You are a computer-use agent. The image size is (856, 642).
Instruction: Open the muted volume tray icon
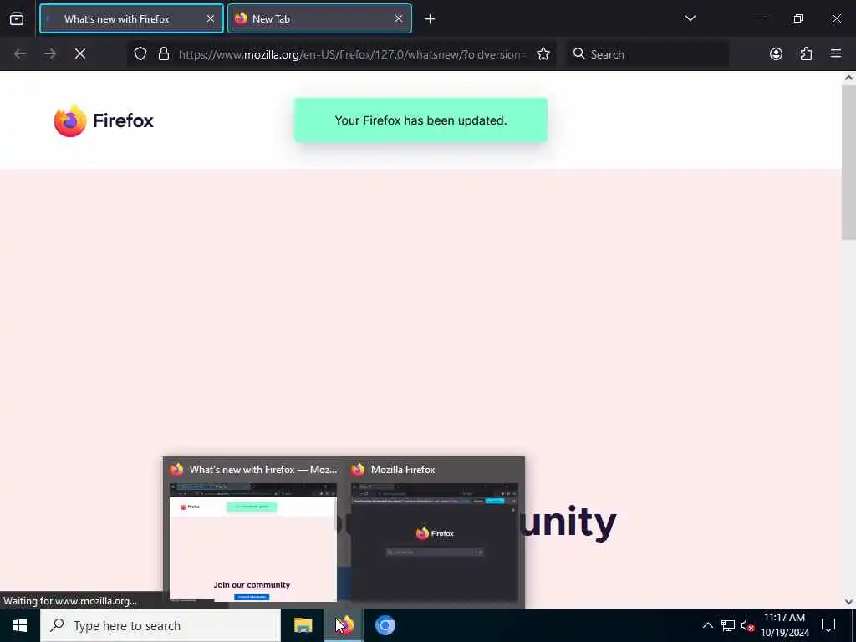[x=747, y=625]
